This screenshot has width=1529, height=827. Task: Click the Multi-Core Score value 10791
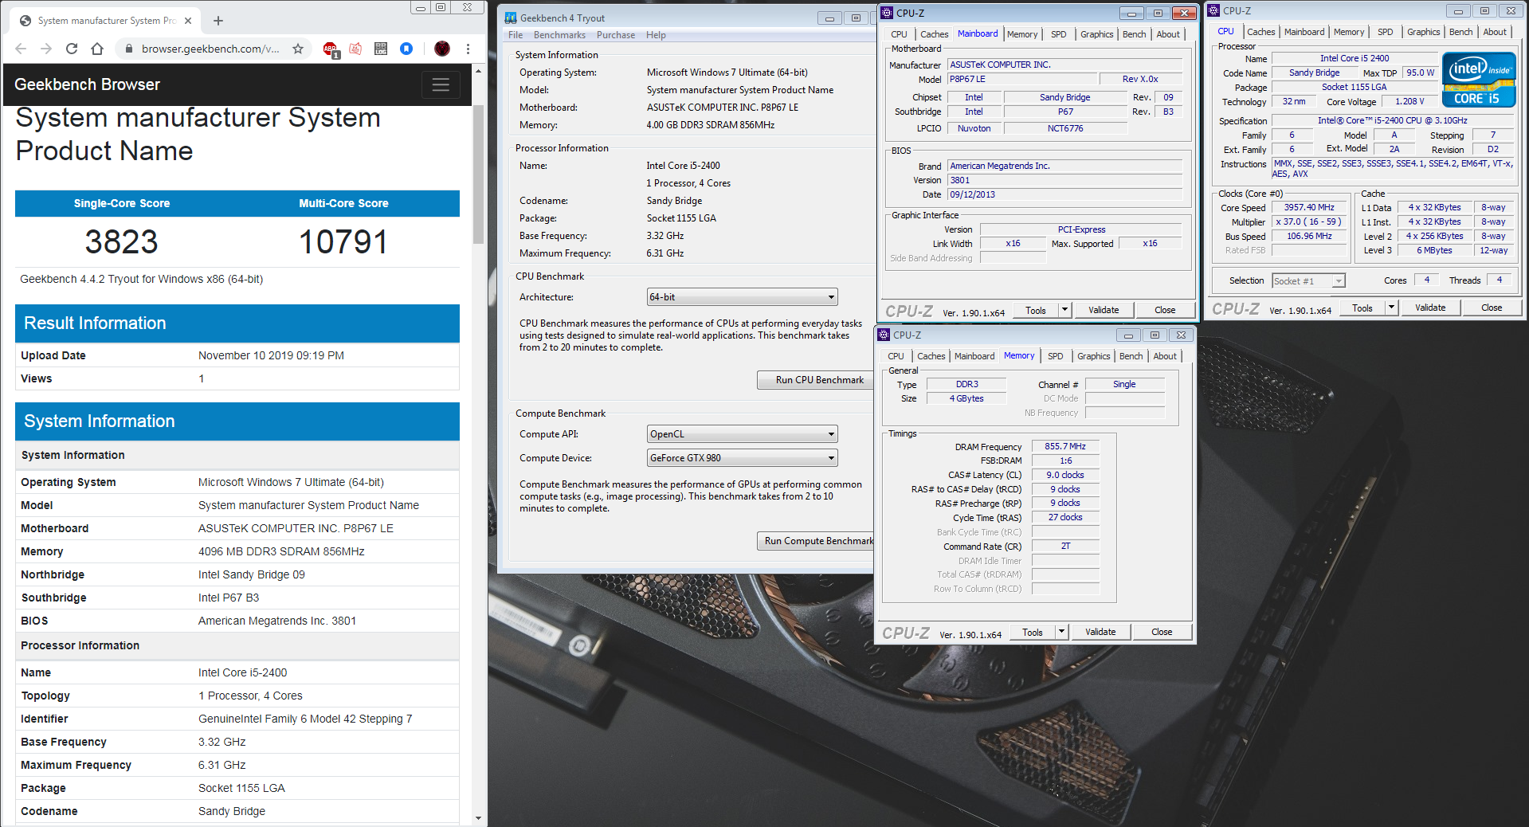click(x=343, y=241)
